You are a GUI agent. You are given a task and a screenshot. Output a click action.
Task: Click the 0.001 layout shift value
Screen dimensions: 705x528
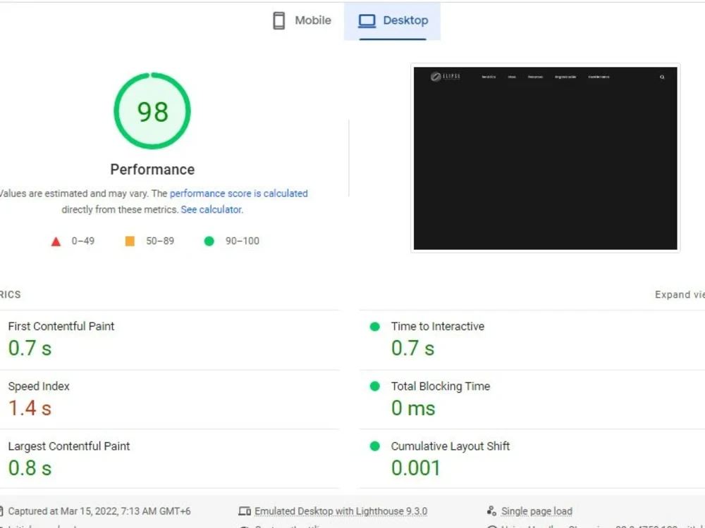[x=416, y=468]
